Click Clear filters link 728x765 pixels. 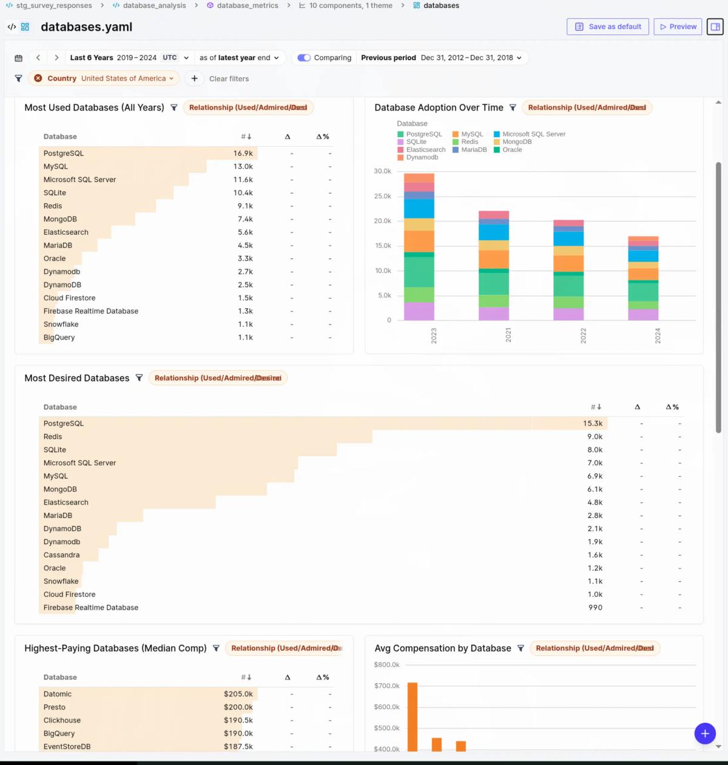click(x=229, y=79)
